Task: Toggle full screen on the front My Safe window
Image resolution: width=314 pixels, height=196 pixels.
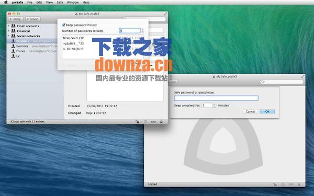Action: coord(165,14)
